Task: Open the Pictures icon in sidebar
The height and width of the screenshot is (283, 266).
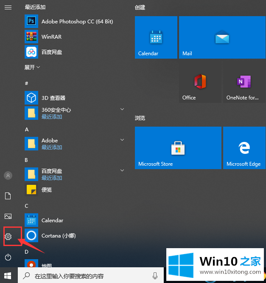Action: click(8, 216)
